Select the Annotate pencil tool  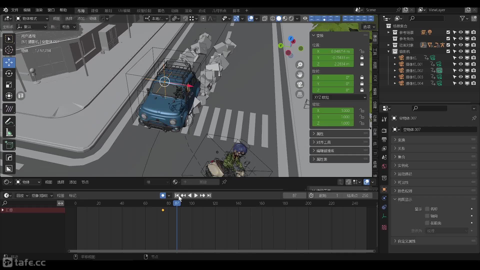9,121
